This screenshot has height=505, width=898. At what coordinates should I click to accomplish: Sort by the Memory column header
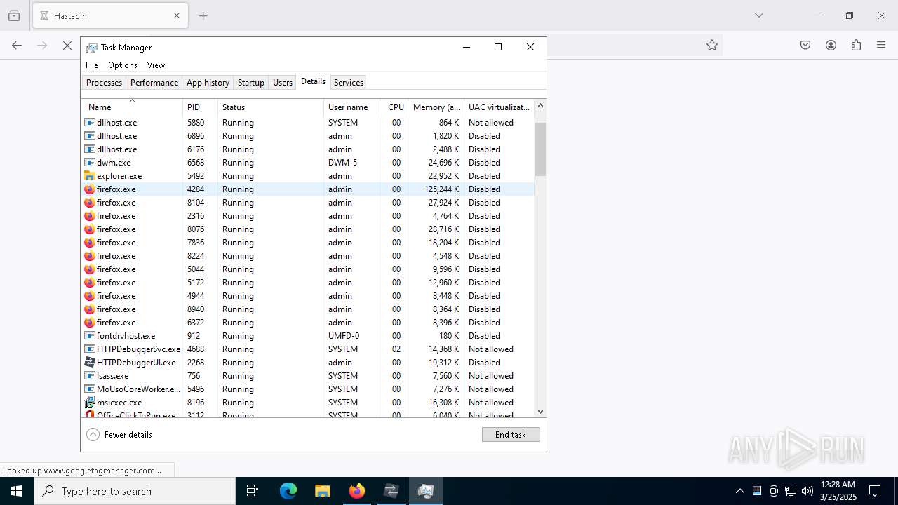pos(436,107)
